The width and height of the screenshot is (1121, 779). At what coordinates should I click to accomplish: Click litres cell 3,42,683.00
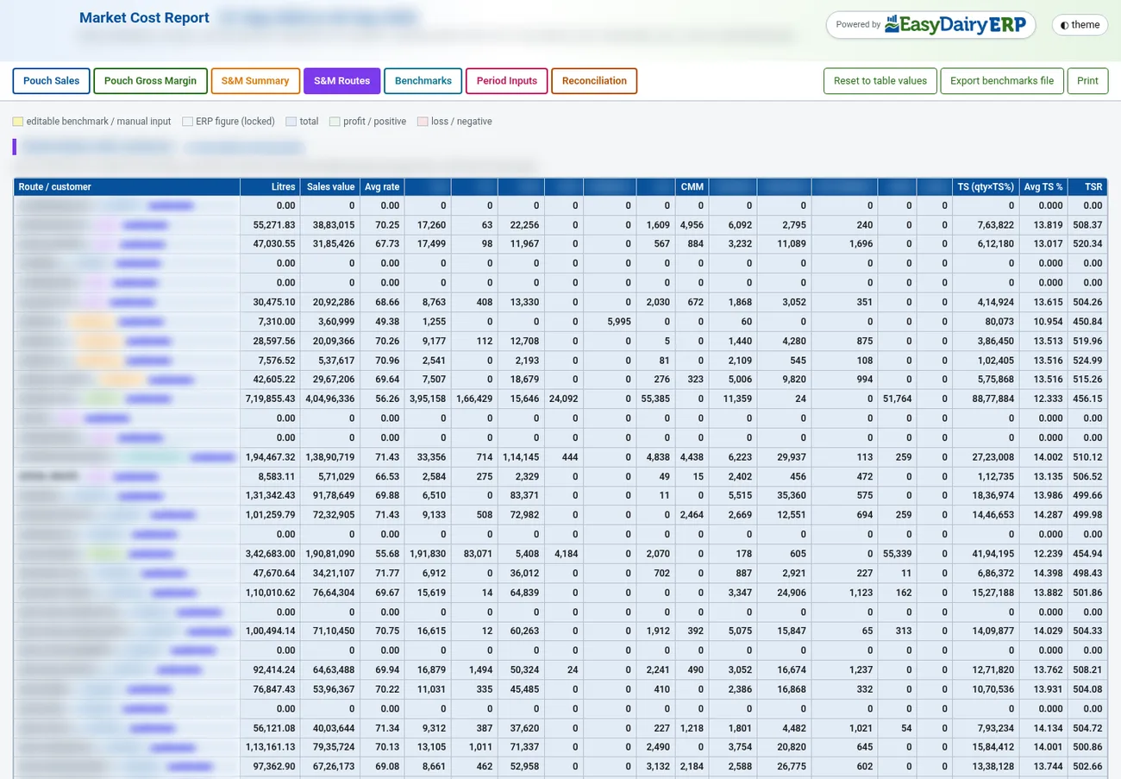pos(270,554)
